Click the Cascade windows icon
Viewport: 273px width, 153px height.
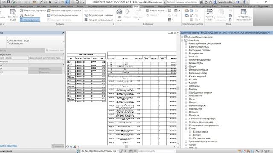point(230,15)
